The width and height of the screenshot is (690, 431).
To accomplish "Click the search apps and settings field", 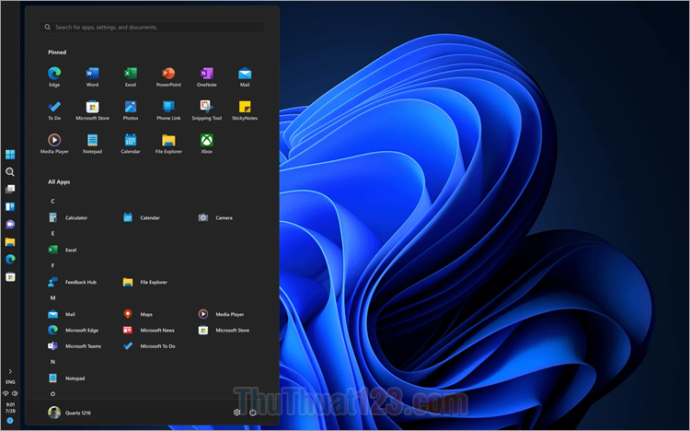I will coord(152,28).
